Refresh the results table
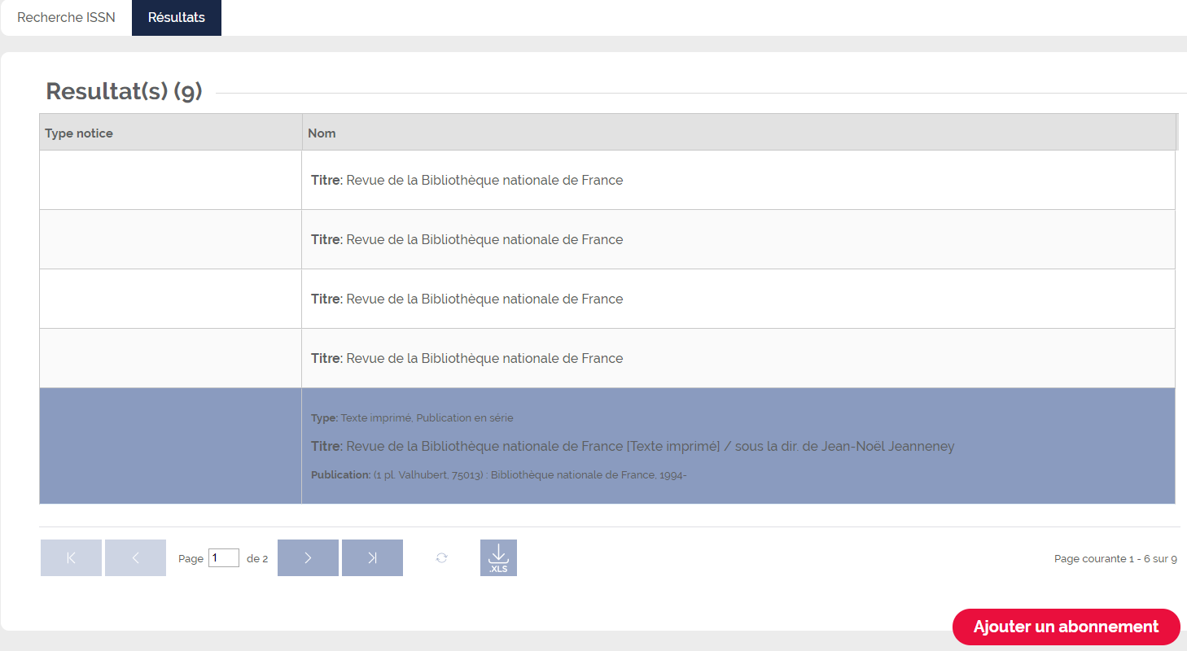The image size is (1187, 651). click(441, 557)
